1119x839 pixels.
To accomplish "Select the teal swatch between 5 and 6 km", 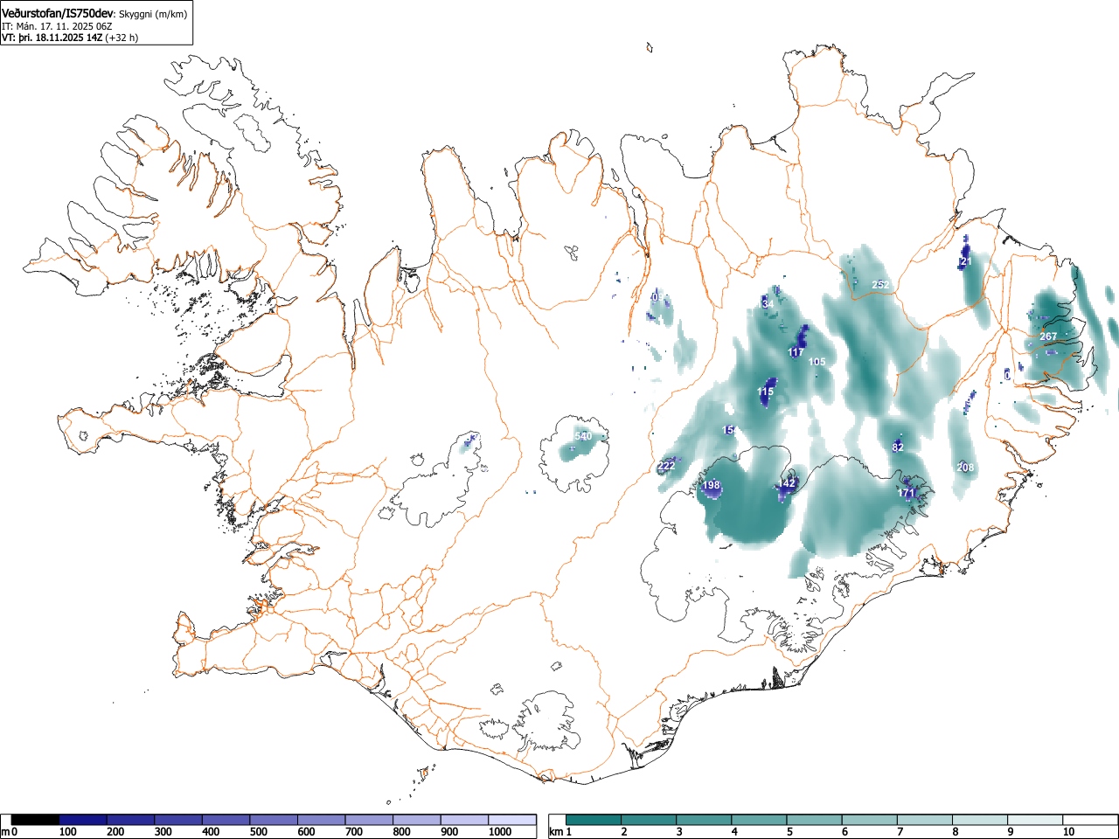I will point(815,820).
